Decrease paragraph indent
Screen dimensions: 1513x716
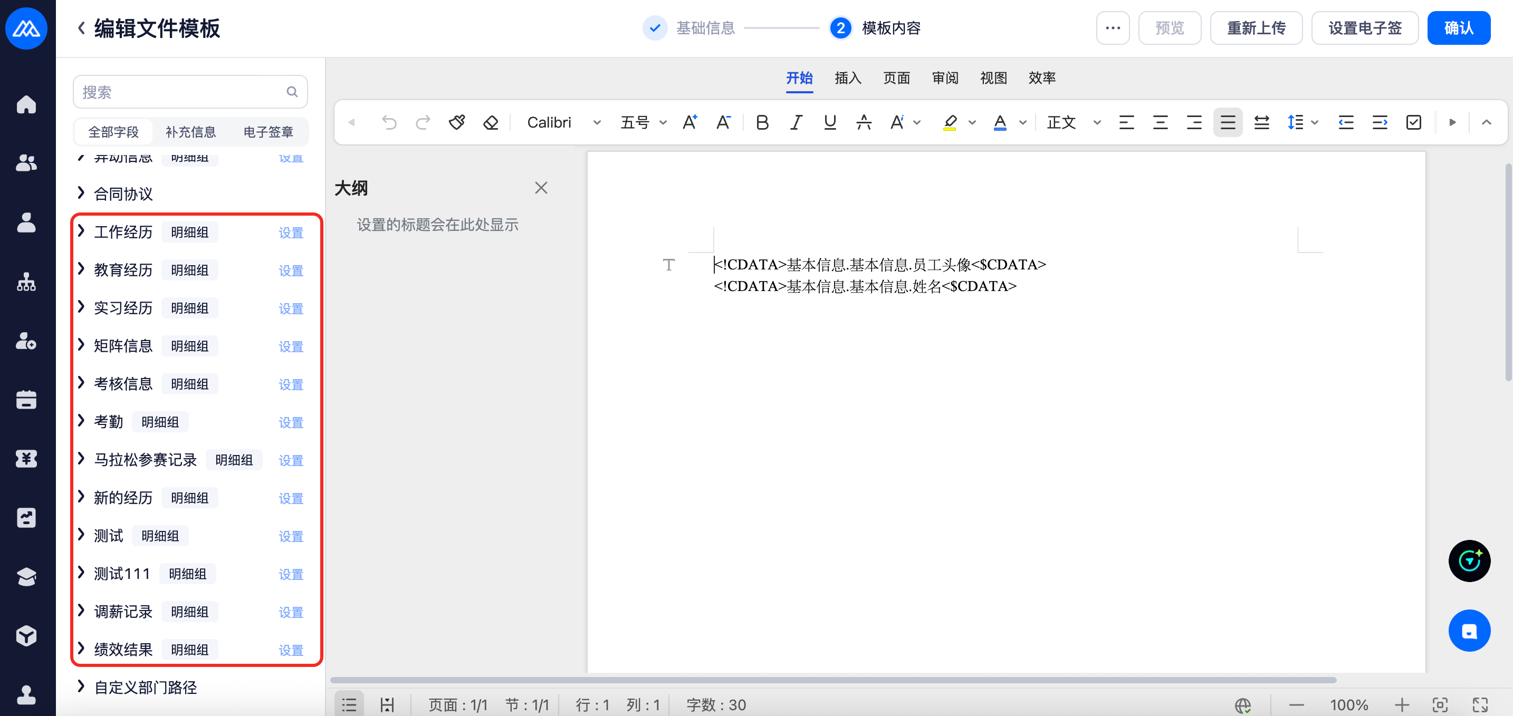pyautogui.click(x=1346, y=122)
